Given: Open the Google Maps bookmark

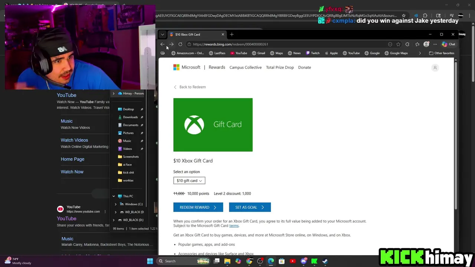Looking at the screenshot, I should click(396, 53).
